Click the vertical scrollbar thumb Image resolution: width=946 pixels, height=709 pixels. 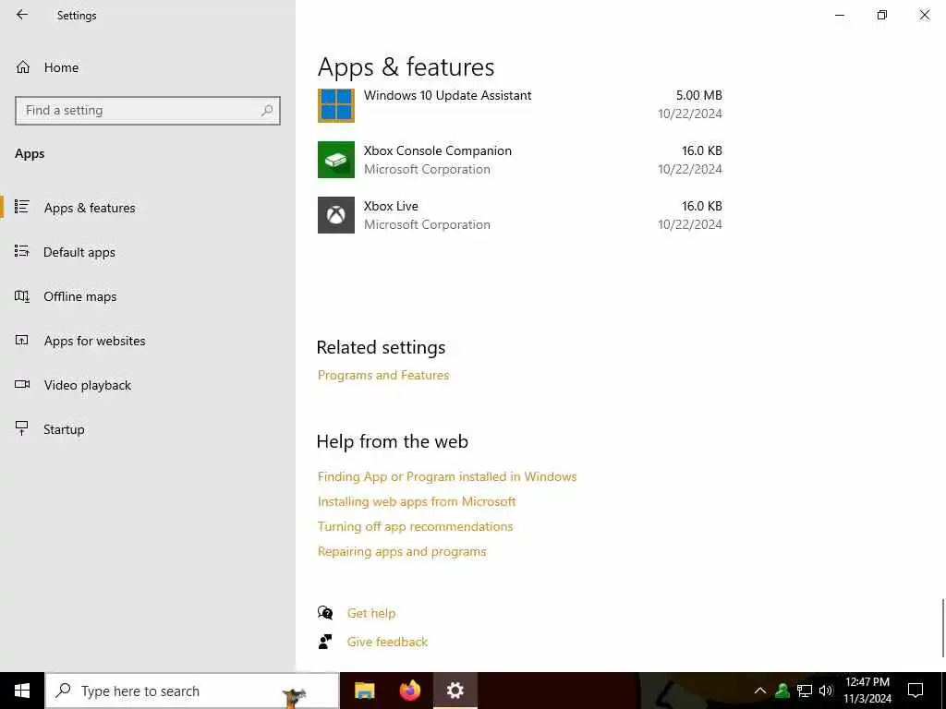(942, 628)
